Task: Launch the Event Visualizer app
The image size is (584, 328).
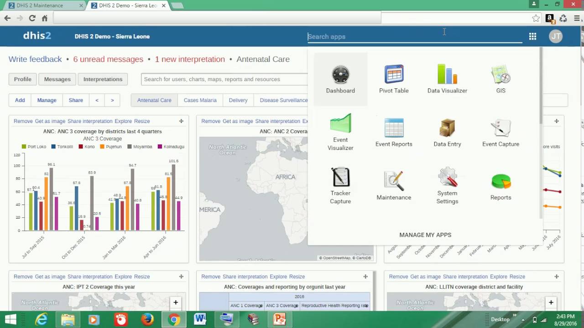Action: pyautogui.click(x=340, y=133)
